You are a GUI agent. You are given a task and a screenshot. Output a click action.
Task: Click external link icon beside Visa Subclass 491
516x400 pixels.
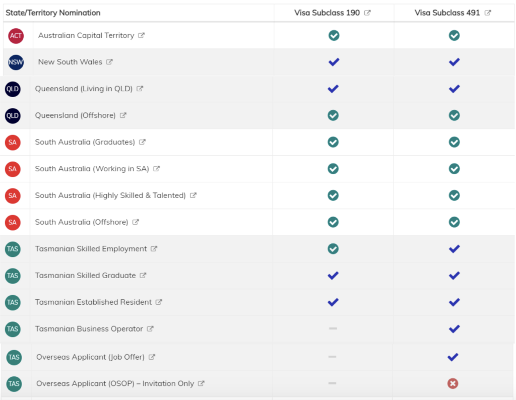click(488, 13)
